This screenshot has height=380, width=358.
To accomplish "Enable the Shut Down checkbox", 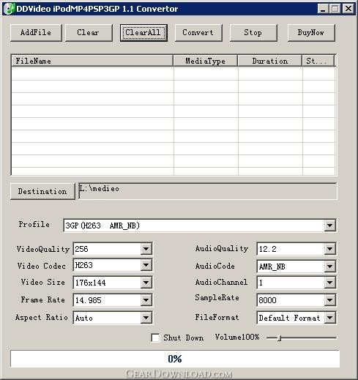I will point(155,338).
